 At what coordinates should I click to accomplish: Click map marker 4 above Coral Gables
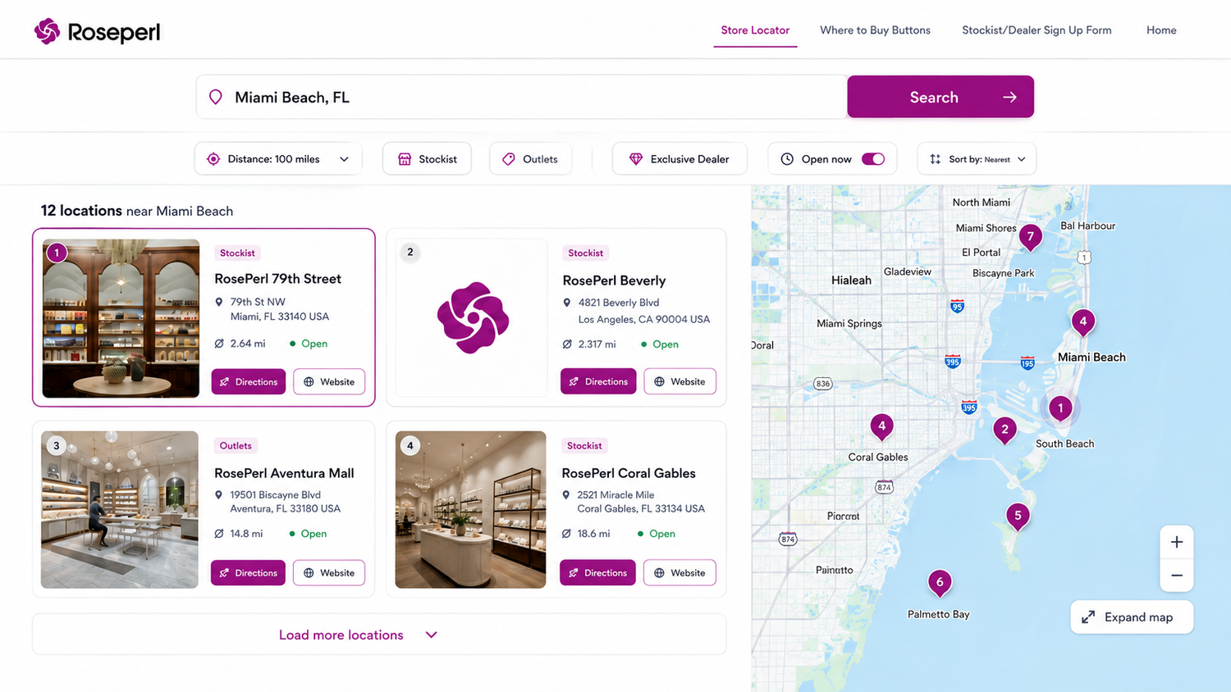coord(882,426)
